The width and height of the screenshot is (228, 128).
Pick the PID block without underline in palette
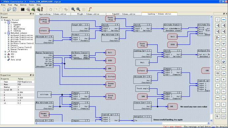click(x=223, y=68)
